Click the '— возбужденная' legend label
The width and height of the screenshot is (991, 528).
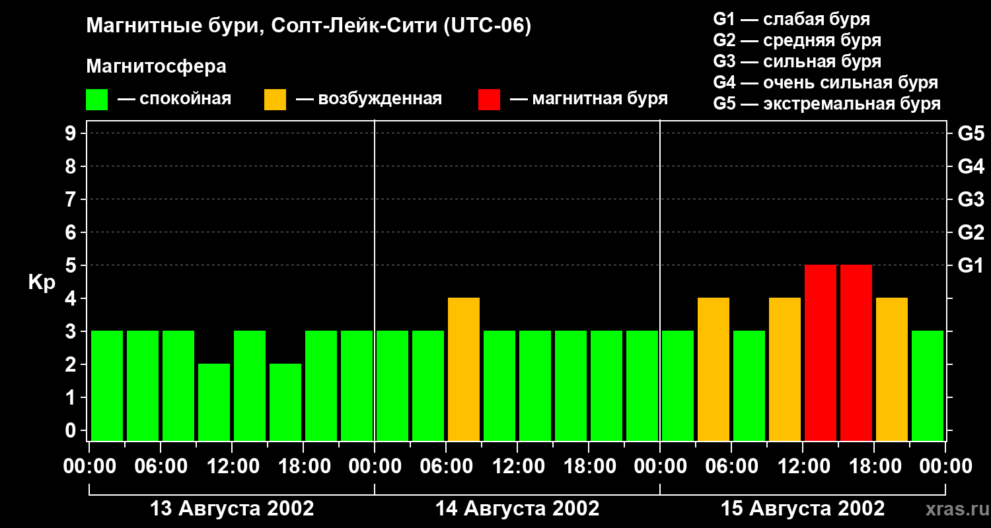369,100
